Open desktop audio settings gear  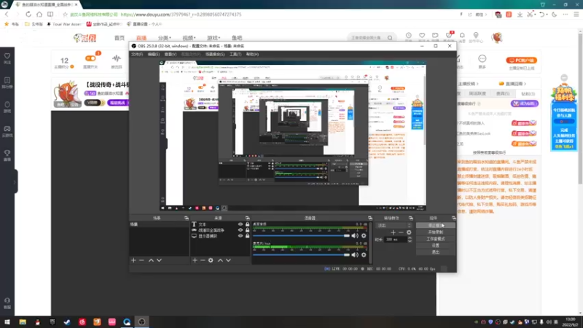pos(364,235)
